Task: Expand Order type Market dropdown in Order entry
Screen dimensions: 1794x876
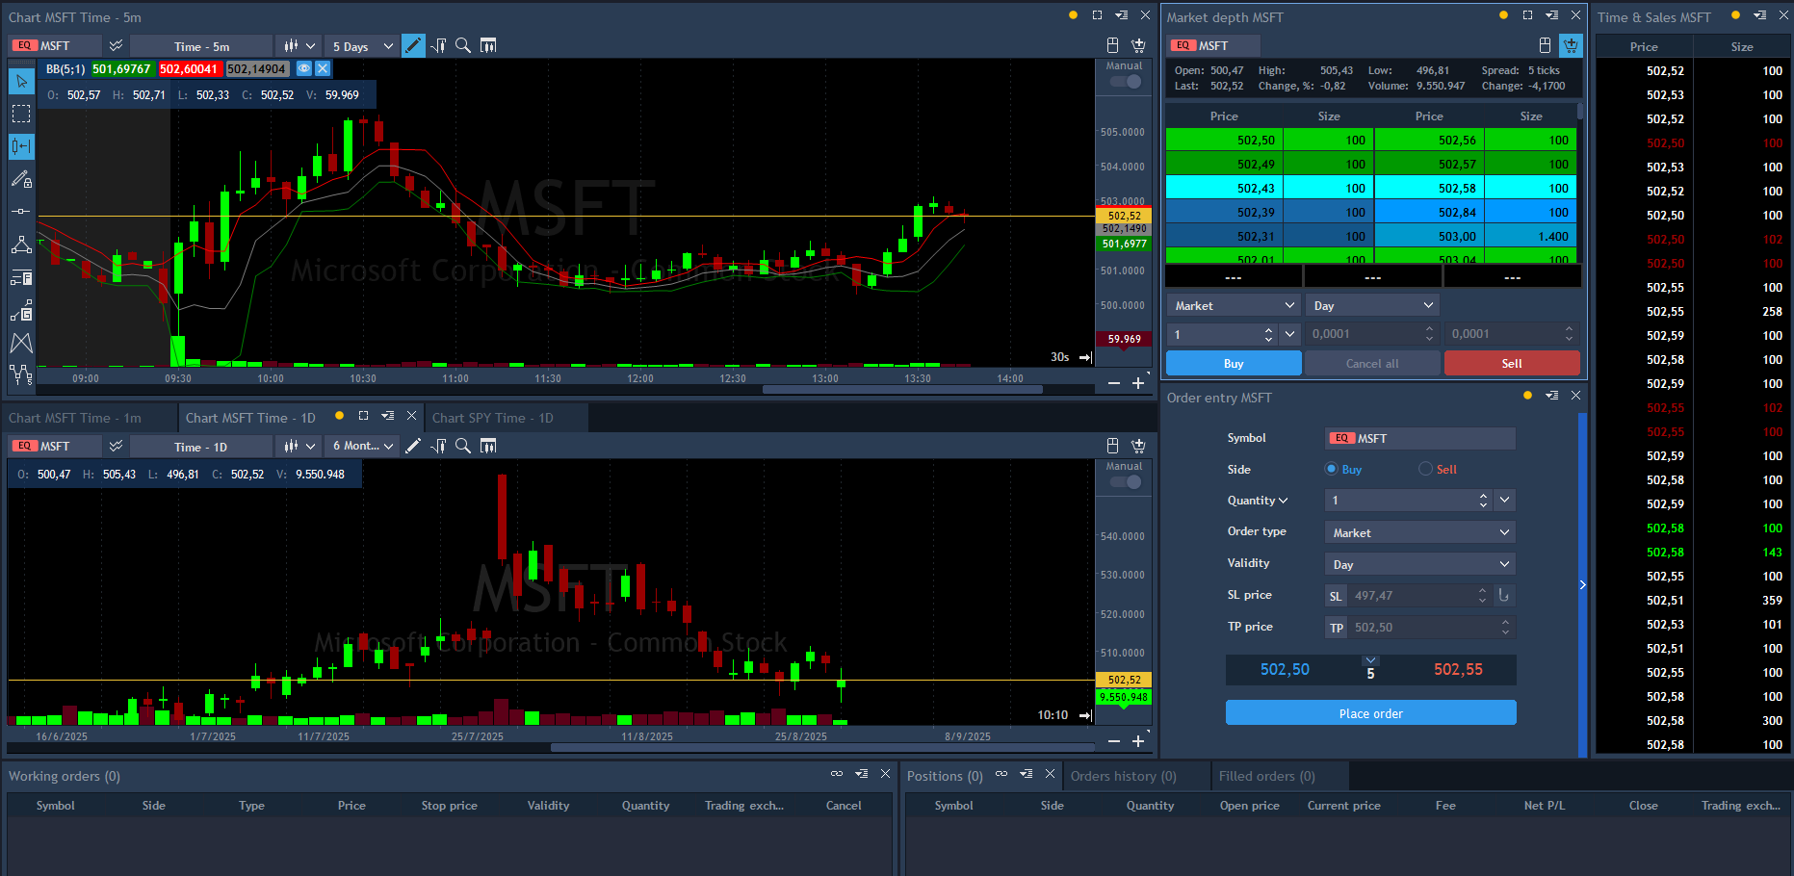Action: [x=1419, y=532]
